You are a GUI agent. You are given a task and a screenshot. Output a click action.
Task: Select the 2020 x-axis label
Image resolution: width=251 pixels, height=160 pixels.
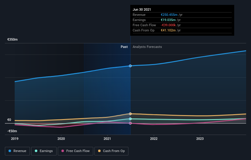click(x=61, y=139)
